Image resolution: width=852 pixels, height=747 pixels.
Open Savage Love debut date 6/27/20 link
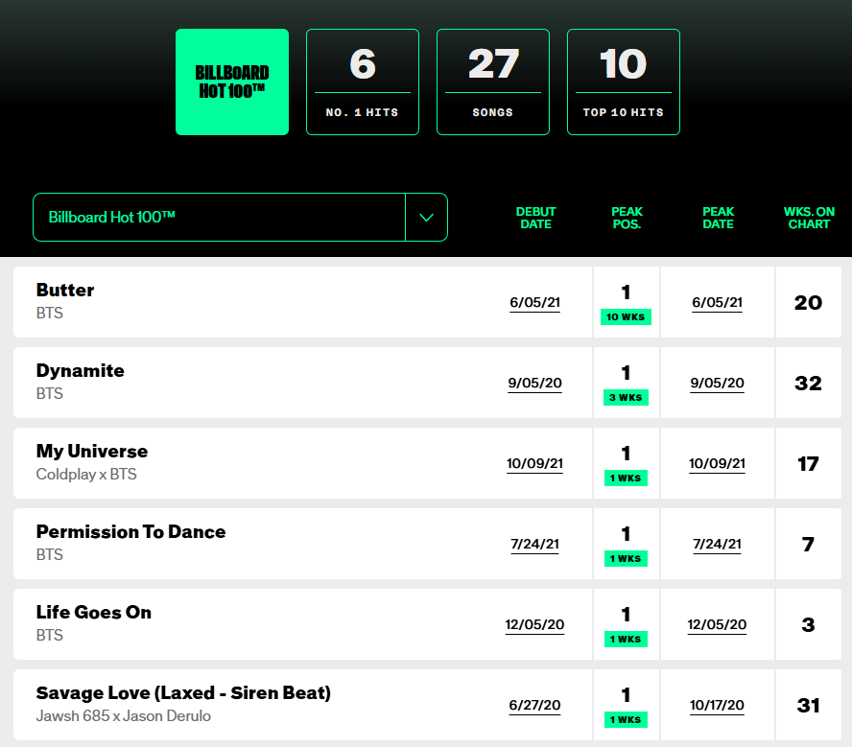(534, 706)
